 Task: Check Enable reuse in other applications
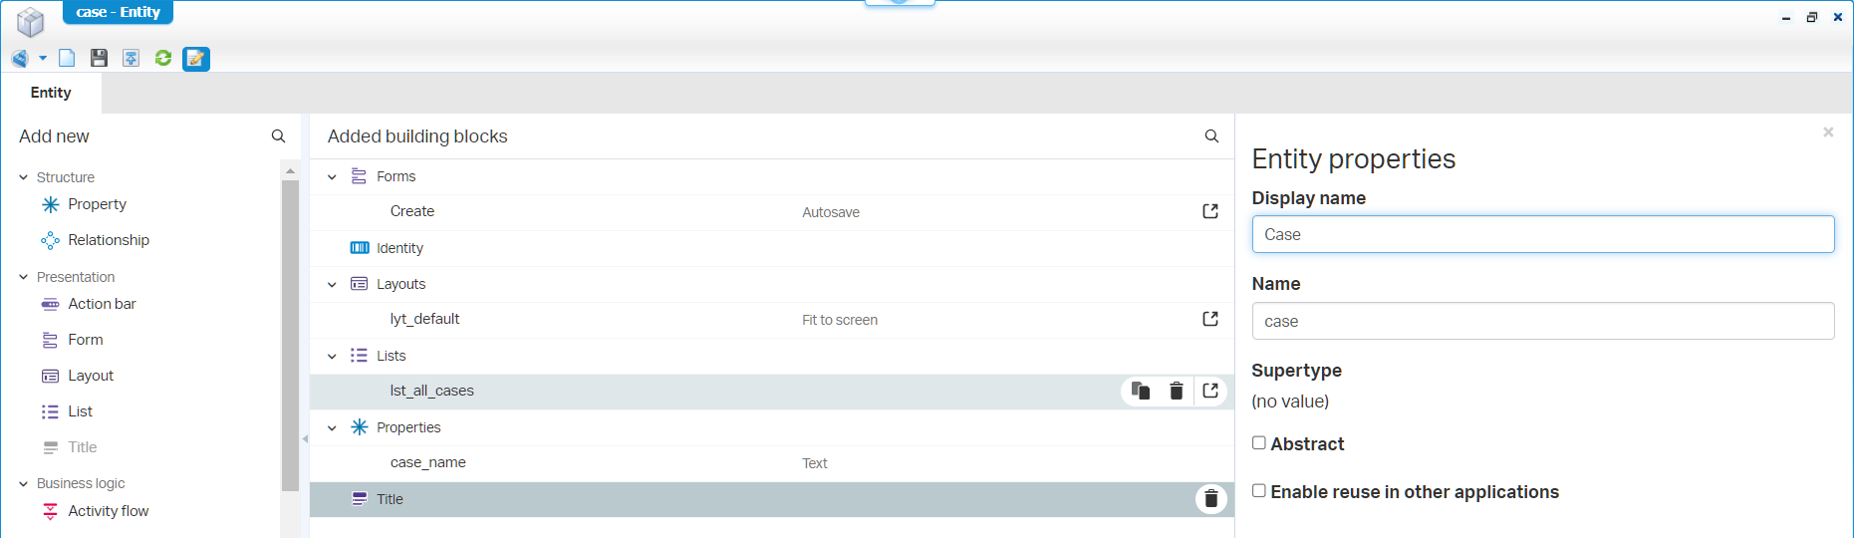[1259, 491]
